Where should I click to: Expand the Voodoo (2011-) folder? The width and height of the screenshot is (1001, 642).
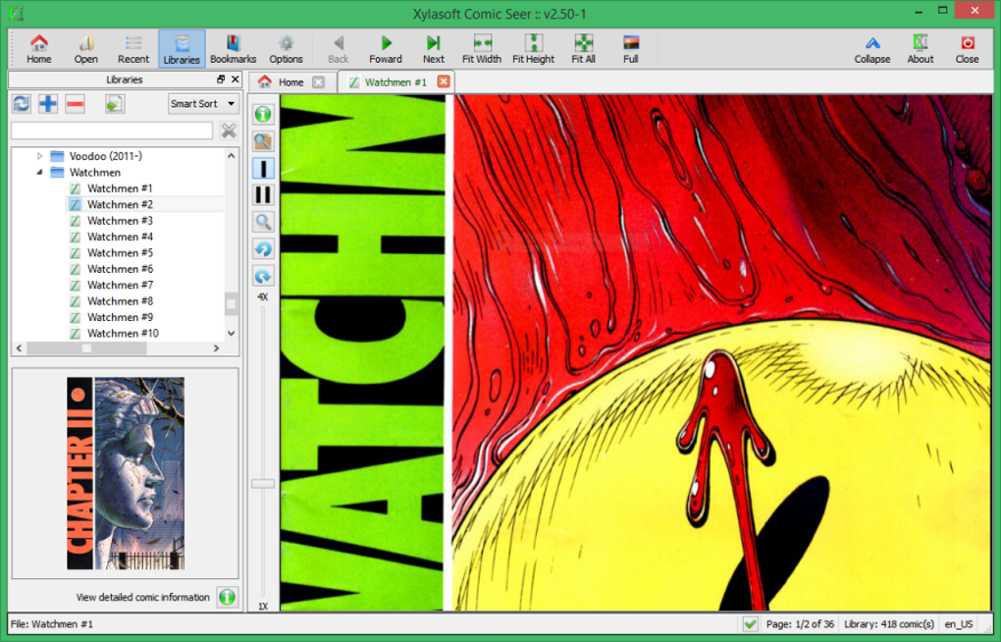click(39, 156)
